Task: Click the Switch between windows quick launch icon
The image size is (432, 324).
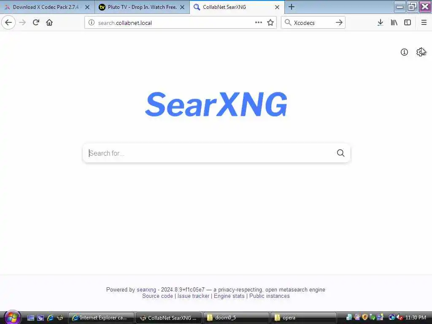Action: (x=40, y=318)
